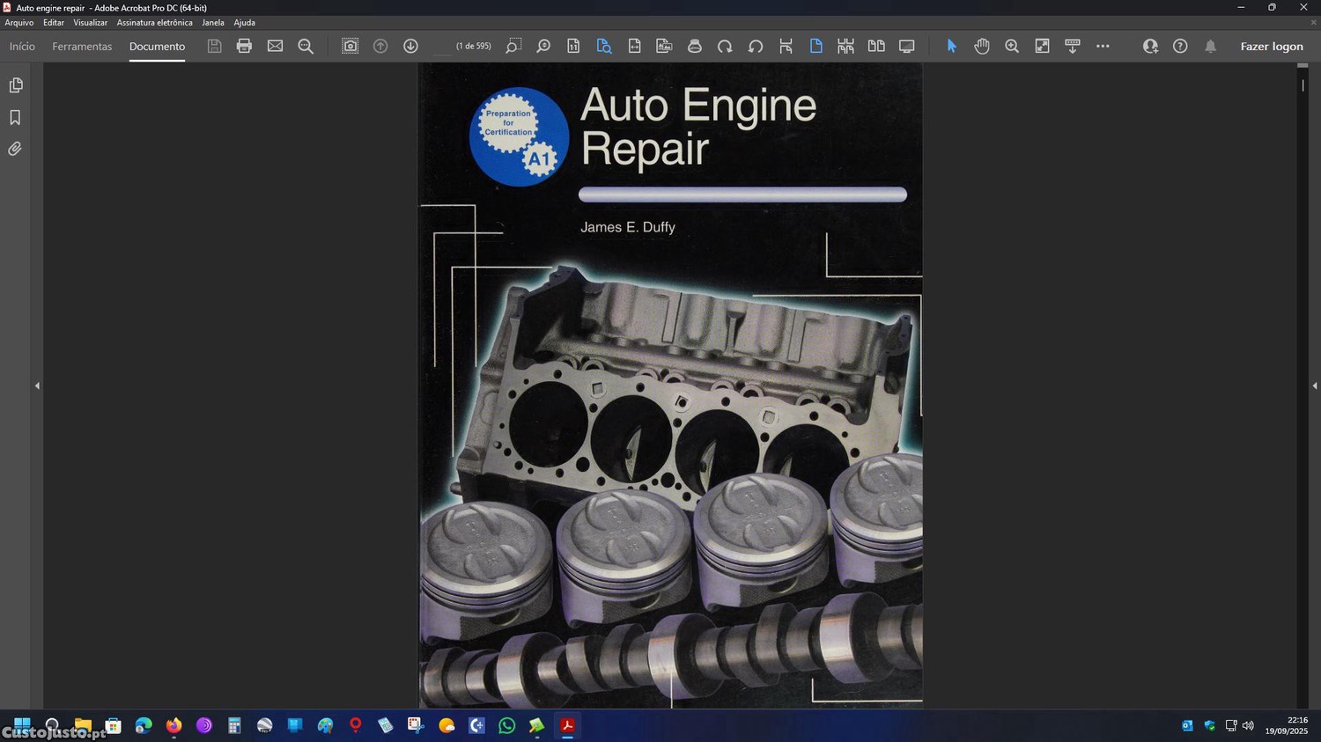
Task: Open the Arquivo menu
Action: pos(19,23)
